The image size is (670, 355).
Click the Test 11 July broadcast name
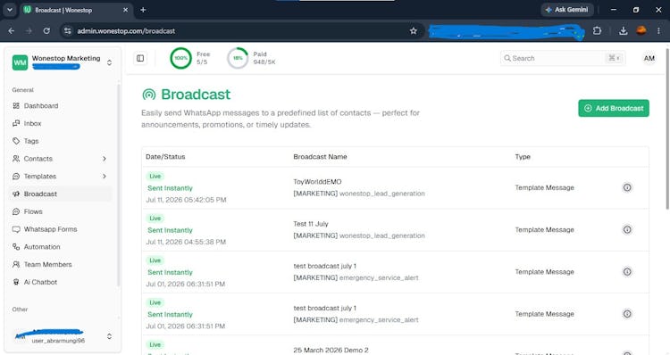point(311,224)
